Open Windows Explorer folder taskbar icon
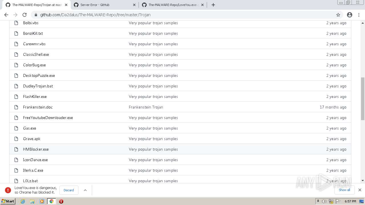 click(x=32, y=201)
